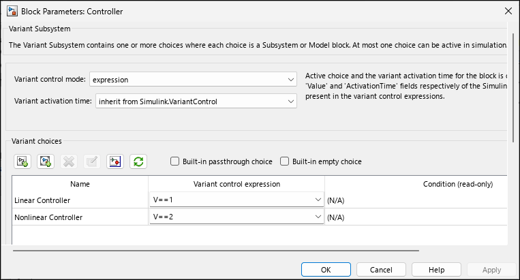520x280 pixels.
Task: Open the Variant activation time dropdown
Action: (196, 102)
